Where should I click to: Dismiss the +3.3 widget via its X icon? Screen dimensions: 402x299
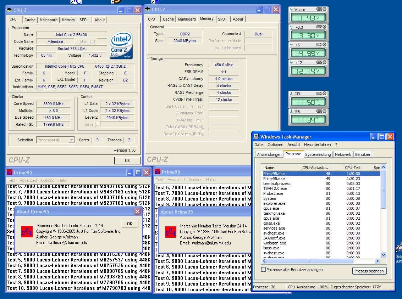324,27
